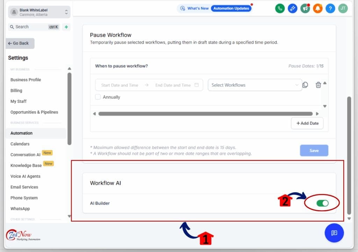Click the search magnifier icon
Image resolution: width=358 pixels, height=252 pixels.
tap(12, 27)
